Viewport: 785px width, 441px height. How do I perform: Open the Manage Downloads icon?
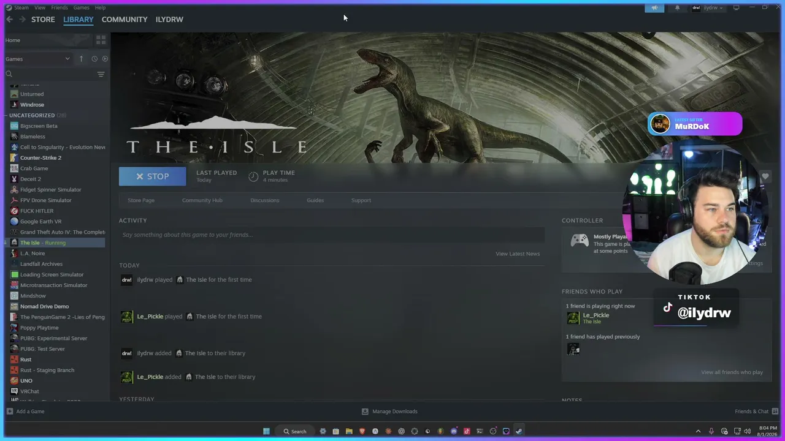[x=365, y=412]
